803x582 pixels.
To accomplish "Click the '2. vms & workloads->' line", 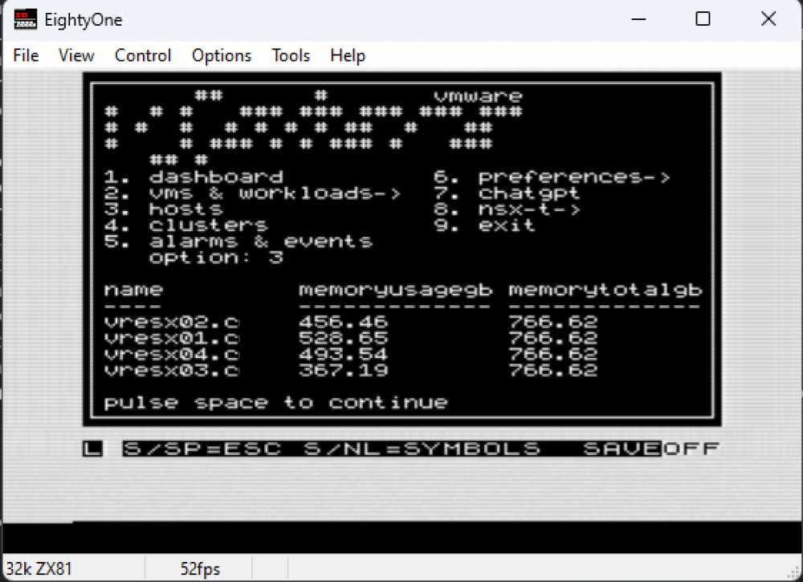I will click(x=252, y=193).
